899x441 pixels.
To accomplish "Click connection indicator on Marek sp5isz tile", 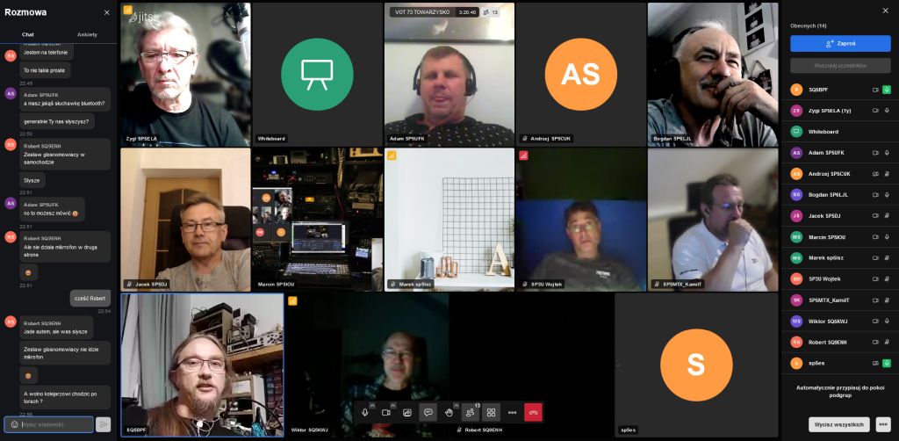I will point(392,155).
